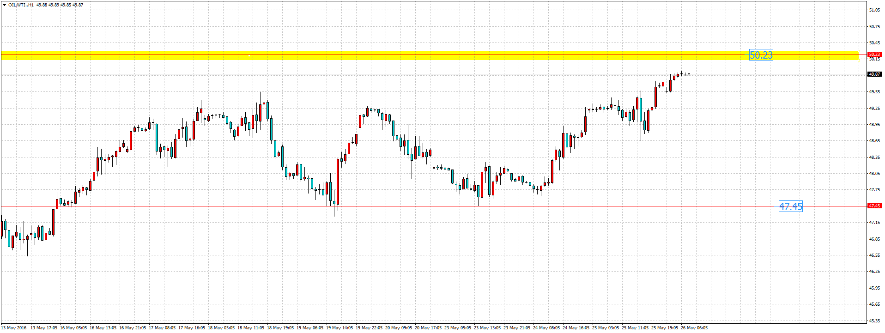Click the red 47.45 price tag on axis
This screenshot has width=885, height=333.
click(874, 206)
